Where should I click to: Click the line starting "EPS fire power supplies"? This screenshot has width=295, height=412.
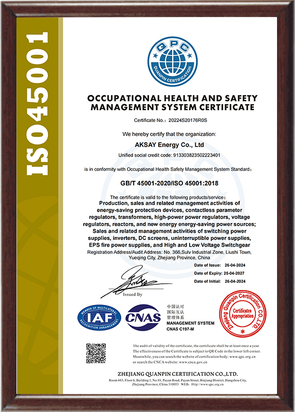[x=170, y=245]
